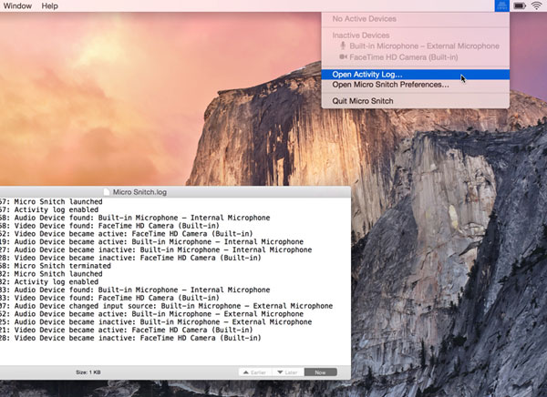Viewport: 547px width, 397px height.
Task: Select Built-in Microphone – External Microphone entry
Action: click(x=415, y=46)
